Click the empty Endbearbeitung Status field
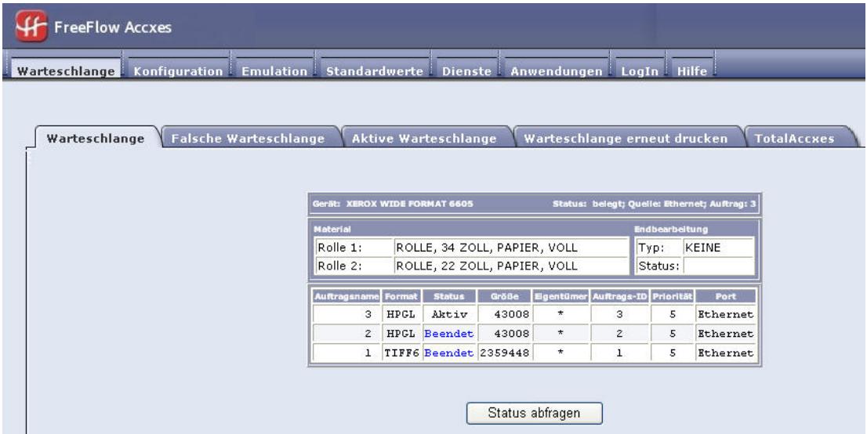 (718, 266)
